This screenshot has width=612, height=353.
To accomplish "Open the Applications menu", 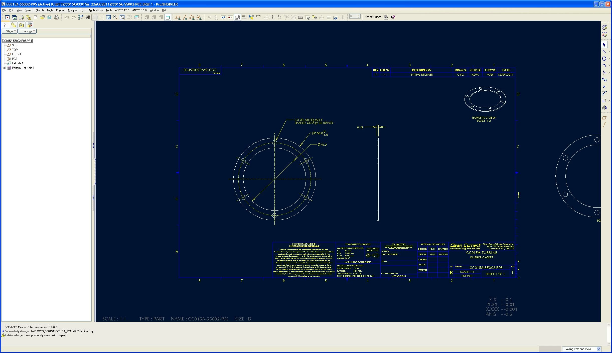I will coord(95,10).
